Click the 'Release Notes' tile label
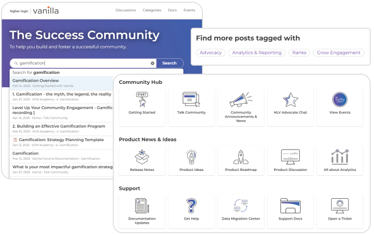374x235 pixels. 142,170
